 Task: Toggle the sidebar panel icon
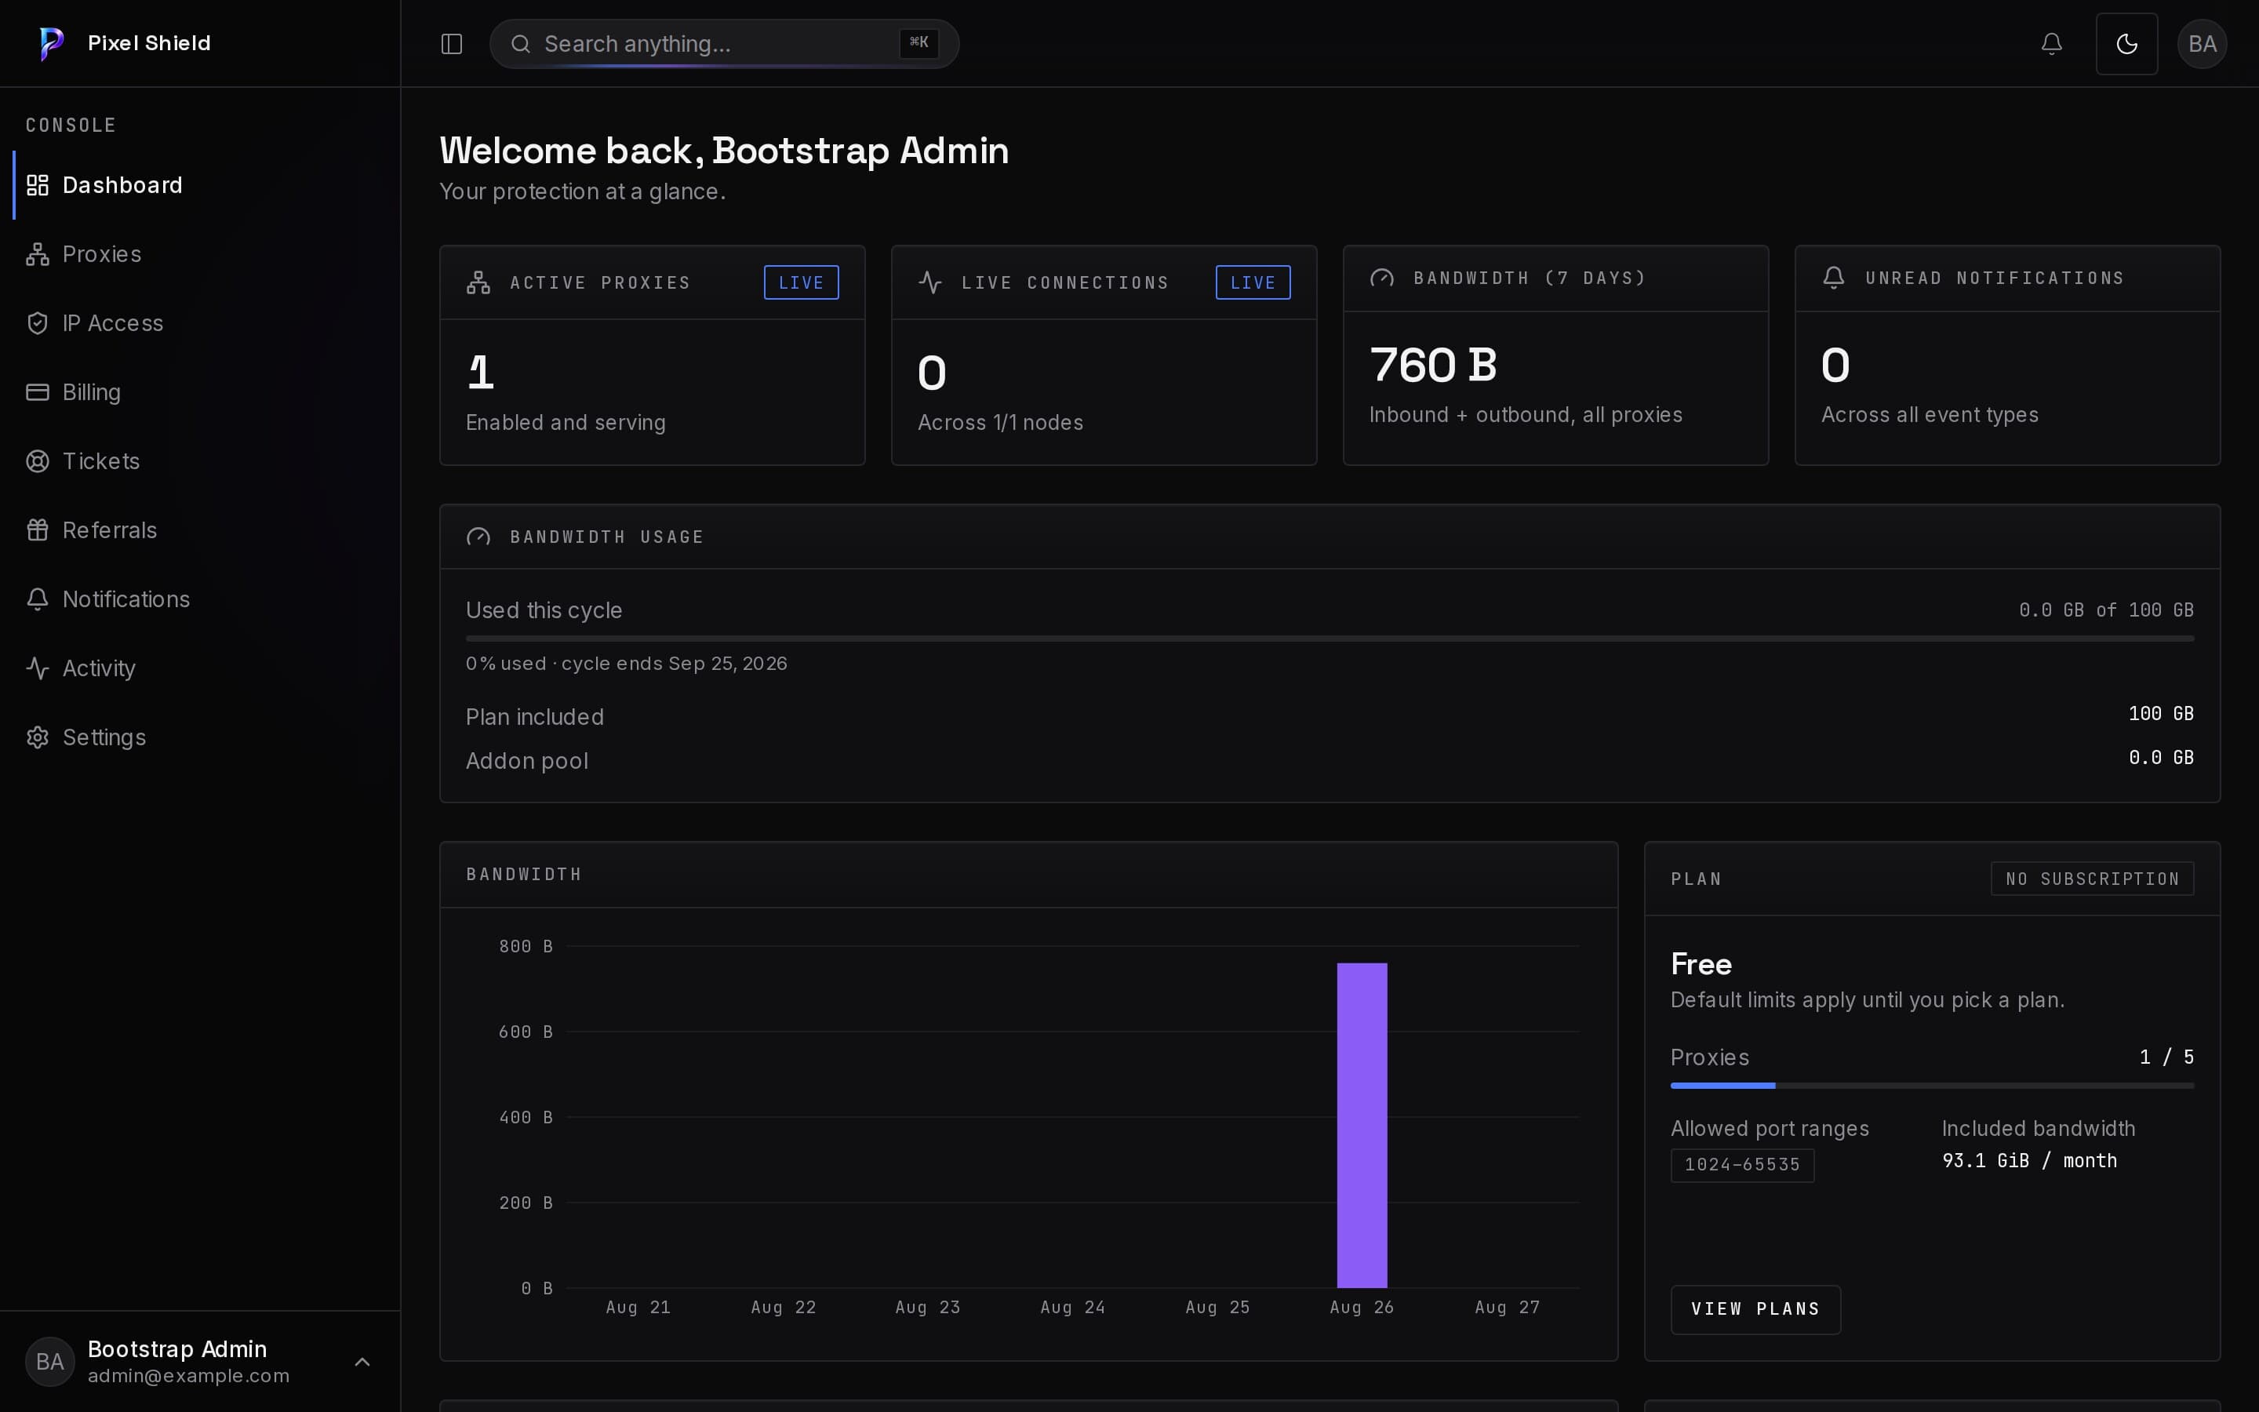452,44
